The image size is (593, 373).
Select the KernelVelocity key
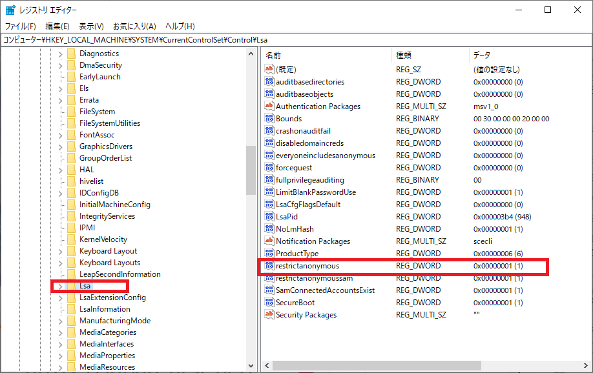coord(103,239)
